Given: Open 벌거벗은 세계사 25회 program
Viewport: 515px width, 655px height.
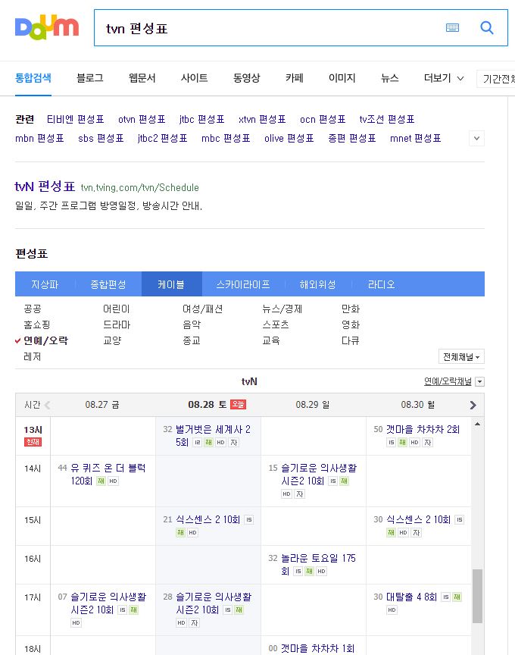Looking at the screenshot, I should [213, 436].
